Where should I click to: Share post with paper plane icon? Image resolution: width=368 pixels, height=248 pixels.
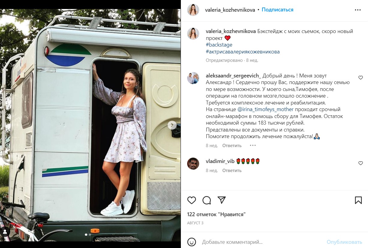(x=222, y=200)
